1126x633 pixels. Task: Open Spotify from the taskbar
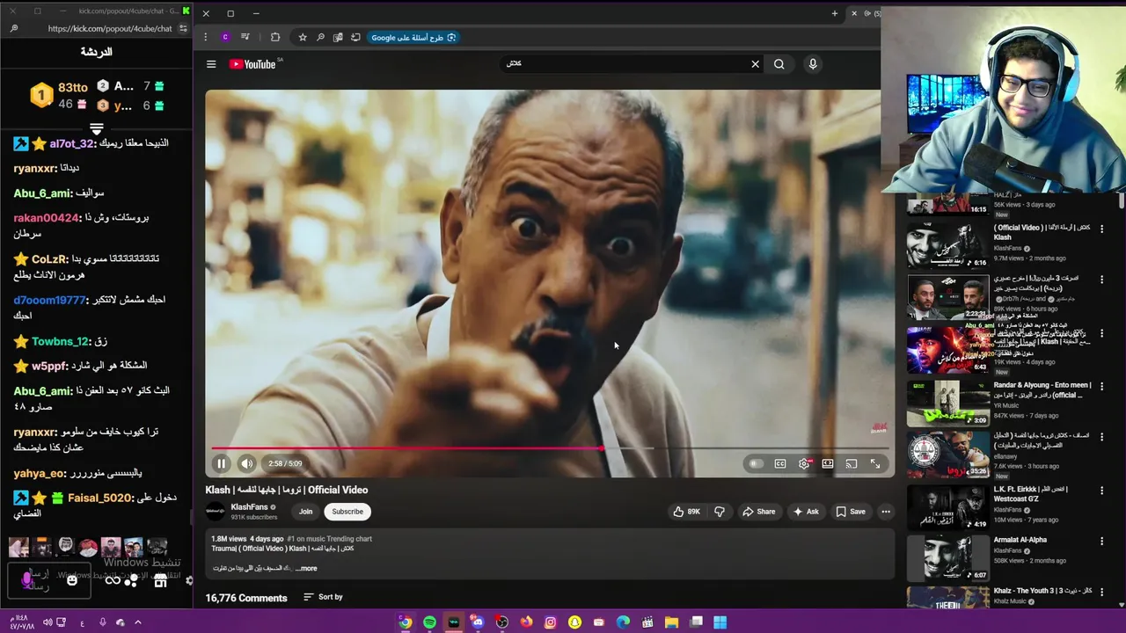click(x=429, y=622)
